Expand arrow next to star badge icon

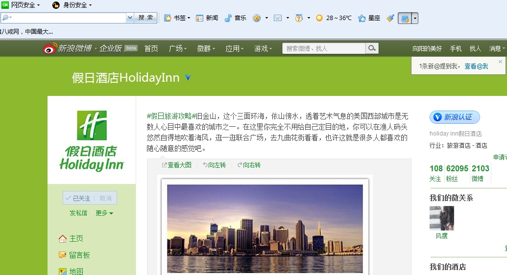267,18
